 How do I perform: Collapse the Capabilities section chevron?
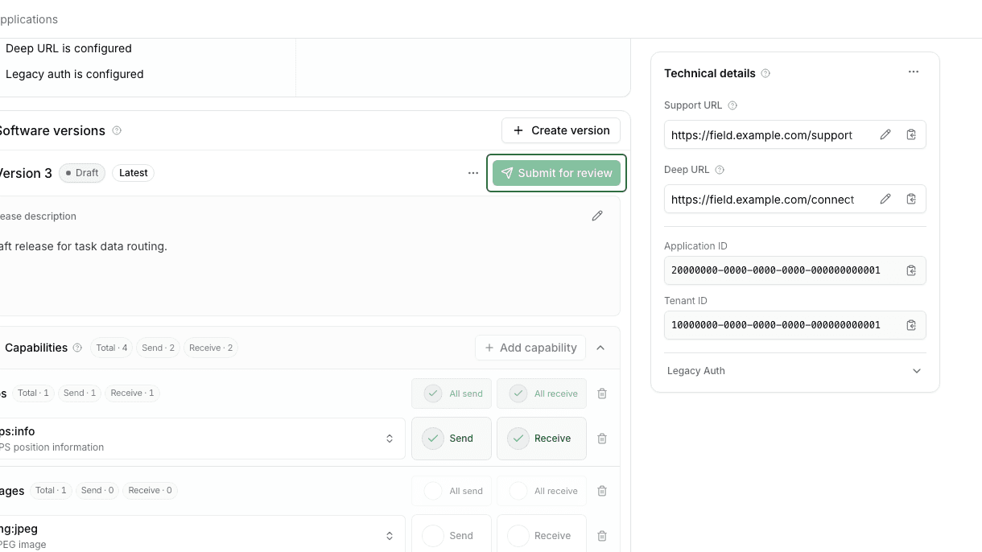(x=600, y=348)
